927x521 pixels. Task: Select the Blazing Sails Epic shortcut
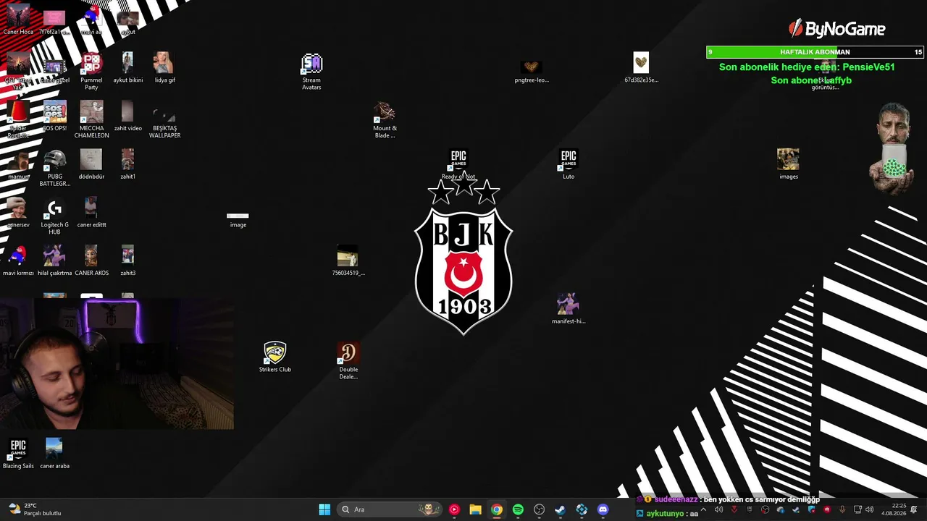(x=18, y=454)
